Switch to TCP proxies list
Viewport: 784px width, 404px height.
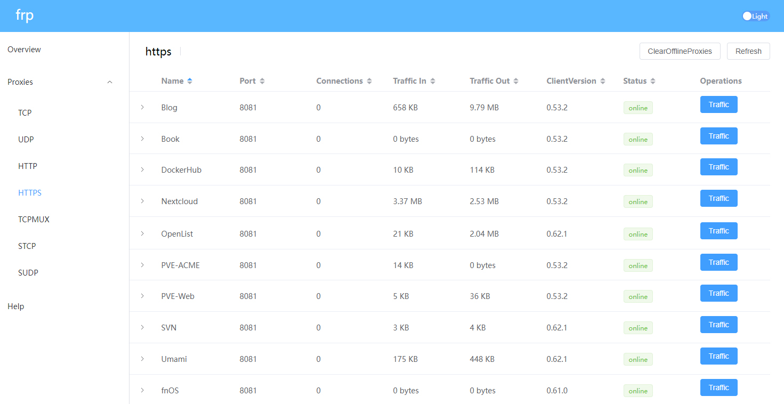click(25, 113)
